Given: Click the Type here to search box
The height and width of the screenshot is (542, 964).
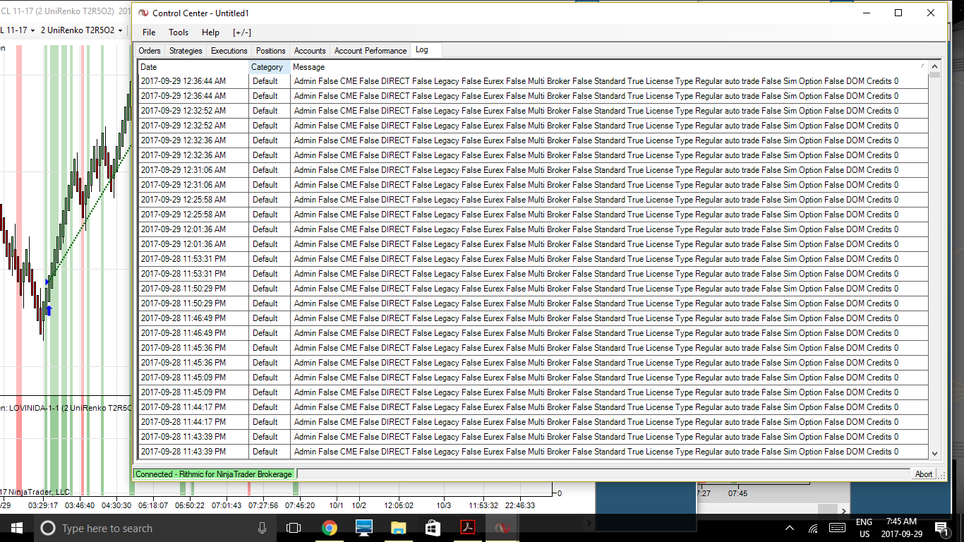Looking at the screenshot, I should pyautogui.click(x=153, y=528).
